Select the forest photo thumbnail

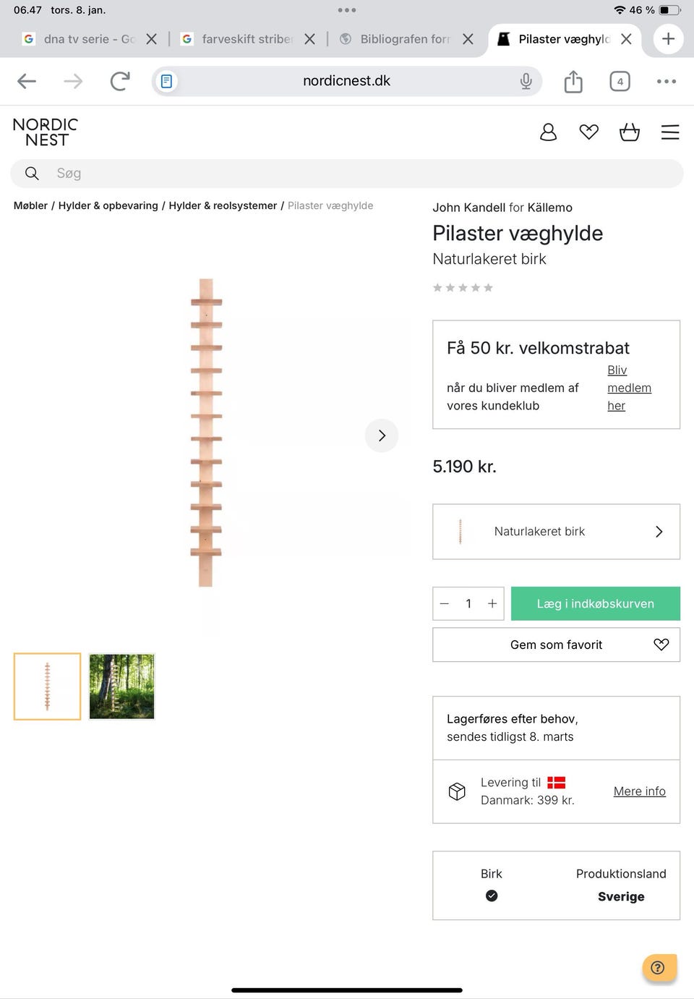tap(121, 686)
